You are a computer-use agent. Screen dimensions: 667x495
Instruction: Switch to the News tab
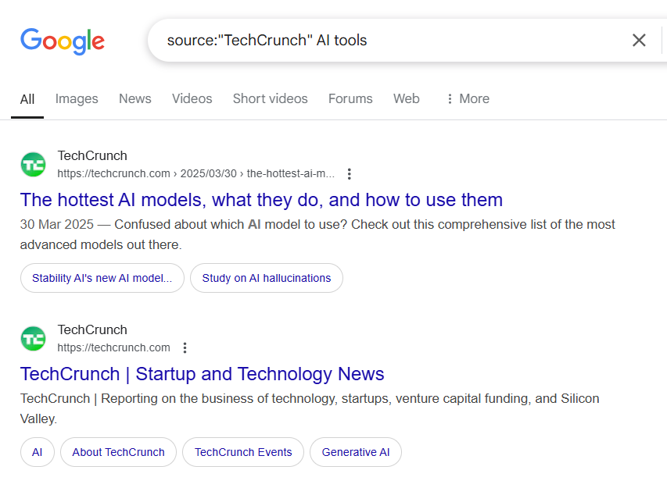coord(134,98)
